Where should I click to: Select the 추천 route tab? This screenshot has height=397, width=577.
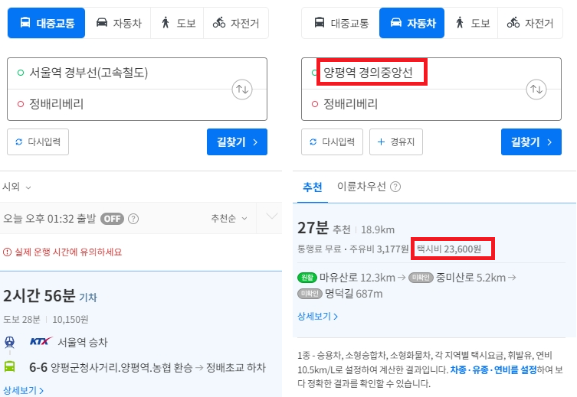pyautogui.click(x=312, y=187)
